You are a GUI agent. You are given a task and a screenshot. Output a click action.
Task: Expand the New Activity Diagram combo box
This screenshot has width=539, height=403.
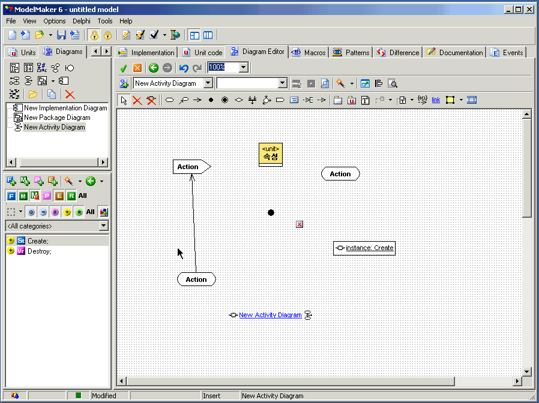[x=208, y=83]
